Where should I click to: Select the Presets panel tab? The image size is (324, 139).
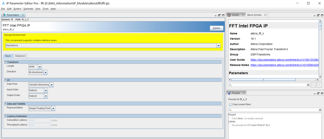pos(236,93)
